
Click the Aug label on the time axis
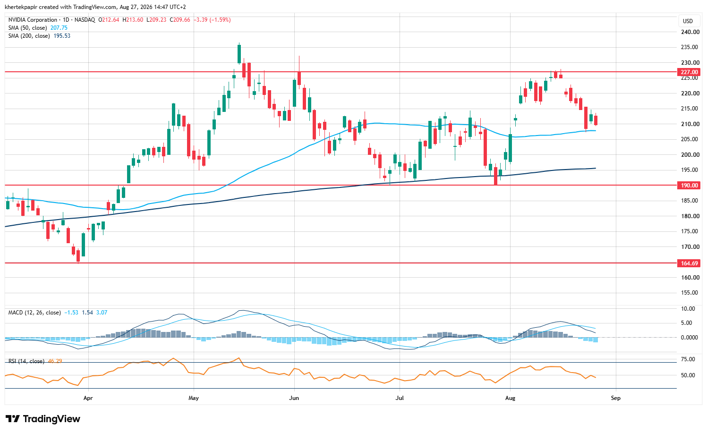point(510,398)
